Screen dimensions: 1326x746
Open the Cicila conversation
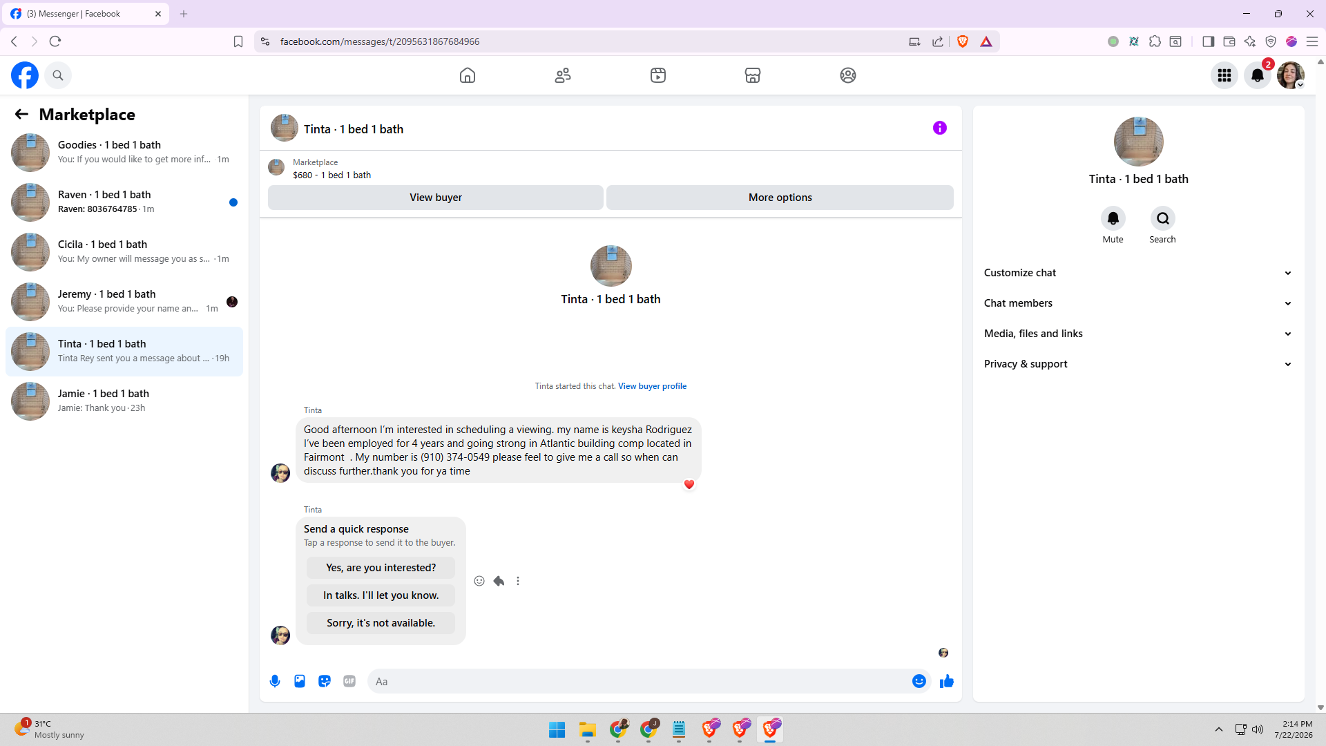(x=124, y=252)
